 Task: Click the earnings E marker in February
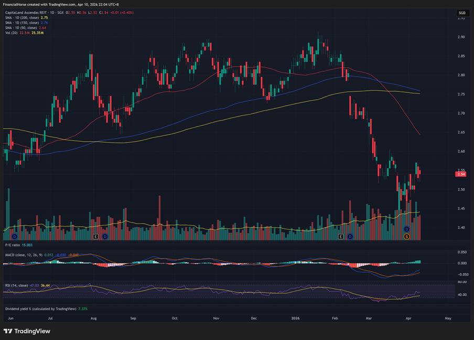pos(341,237)
